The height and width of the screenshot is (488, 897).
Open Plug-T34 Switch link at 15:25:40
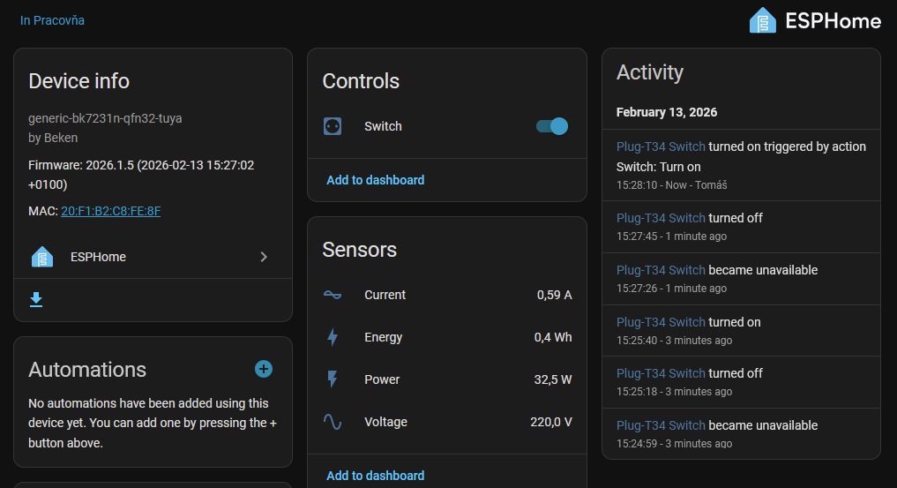pos(661,322)
